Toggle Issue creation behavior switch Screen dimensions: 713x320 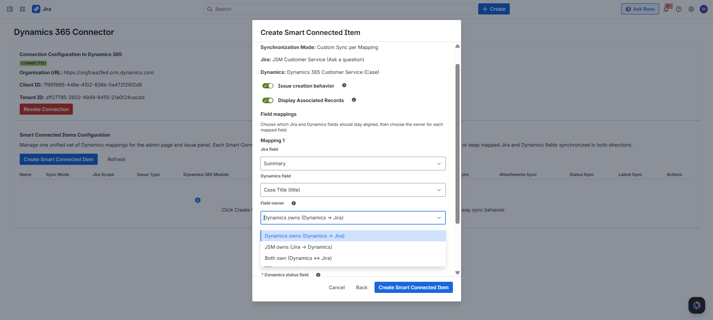pos(268,86)
